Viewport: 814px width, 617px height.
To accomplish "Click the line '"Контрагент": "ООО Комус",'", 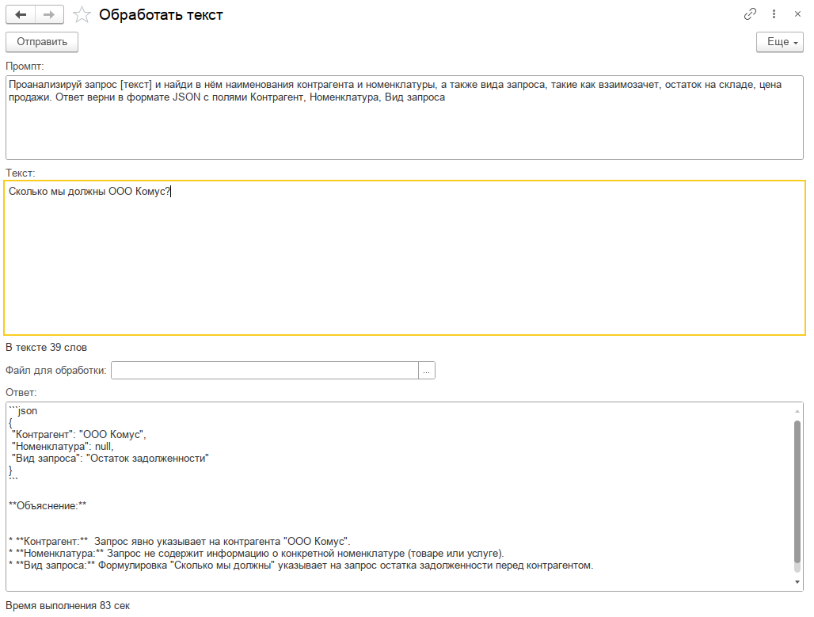I will coord(79,434).
